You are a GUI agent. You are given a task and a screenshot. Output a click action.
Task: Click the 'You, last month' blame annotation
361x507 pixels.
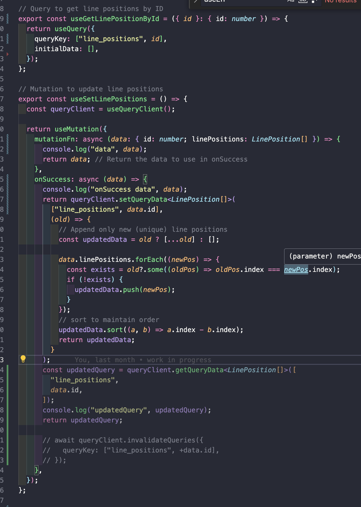point(143,360)
